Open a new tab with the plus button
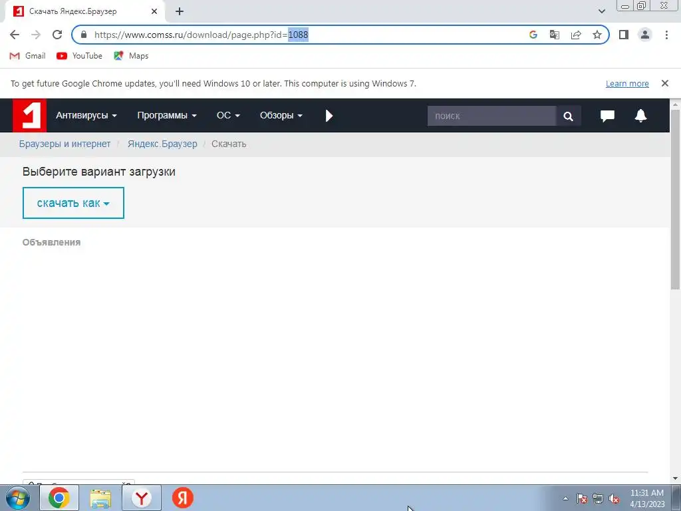This screenshot has height=511, width=681. click(x=180, y=12)
